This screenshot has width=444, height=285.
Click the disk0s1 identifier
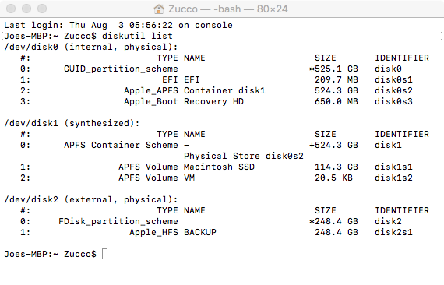[393, 79]
